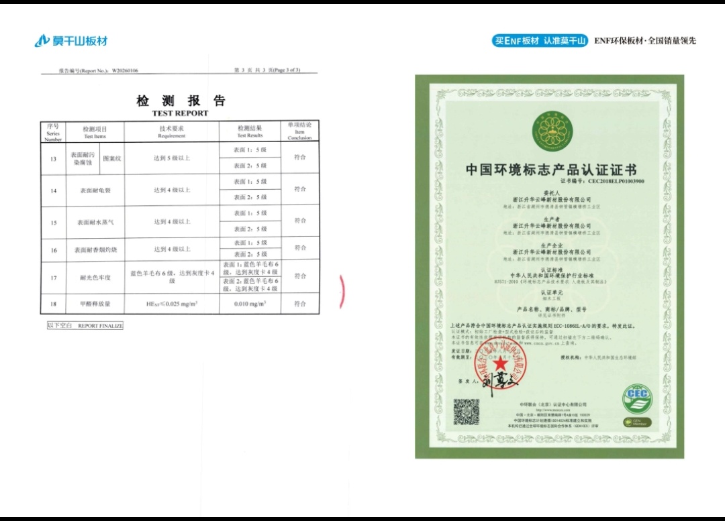
Task: Click the TEST REPORT subtitle
Action: [x=181, y=113]
